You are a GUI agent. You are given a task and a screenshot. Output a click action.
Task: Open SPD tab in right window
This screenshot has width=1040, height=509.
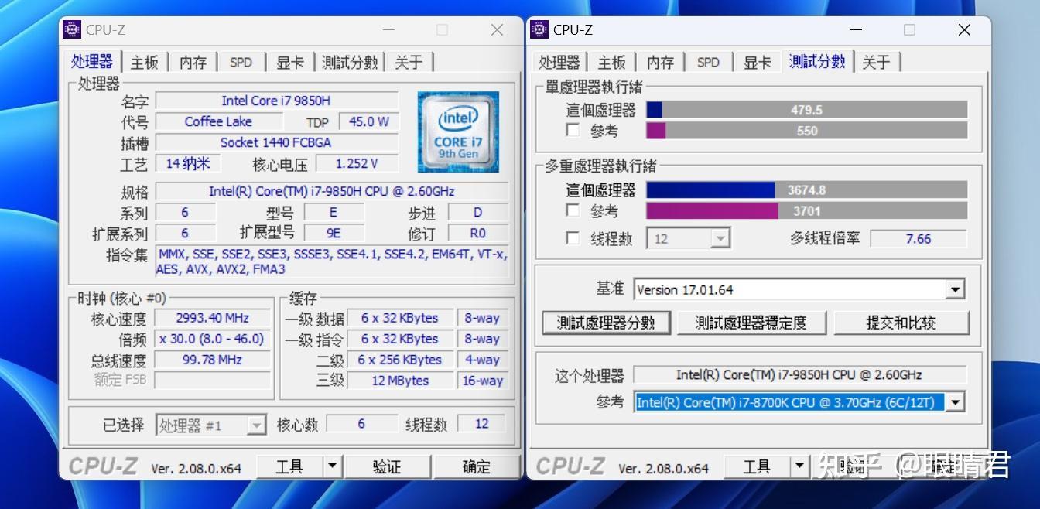708,63
